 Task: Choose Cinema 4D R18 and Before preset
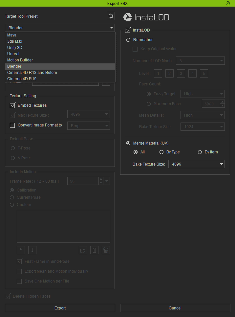tap(60, 73)
